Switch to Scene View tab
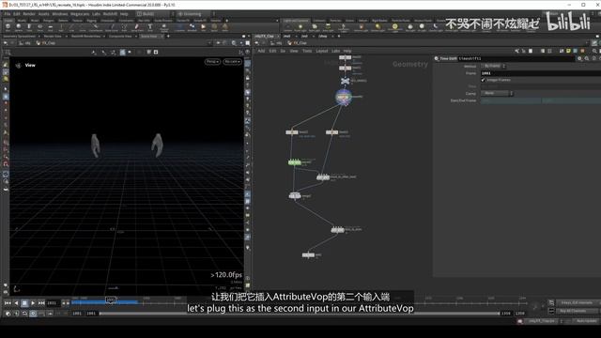Image resolution: width=601 pixels, height=338 pixels. tap(148, 36)
